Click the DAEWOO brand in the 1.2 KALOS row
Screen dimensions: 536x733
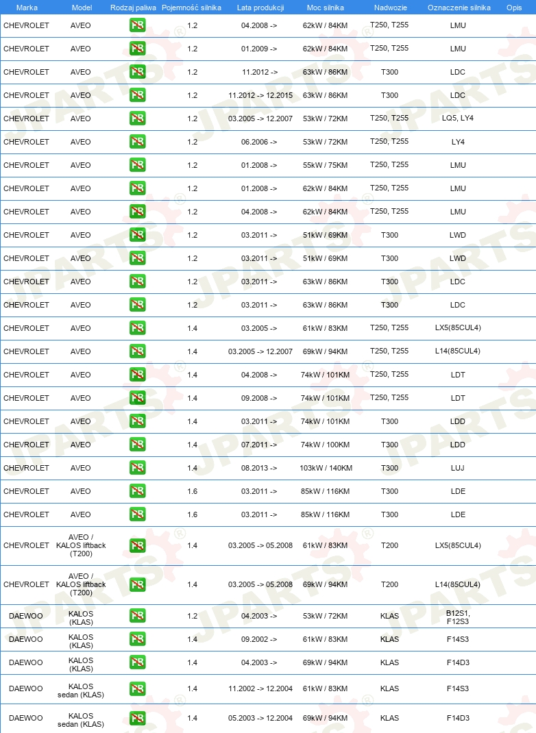click(x=26, y=616)
